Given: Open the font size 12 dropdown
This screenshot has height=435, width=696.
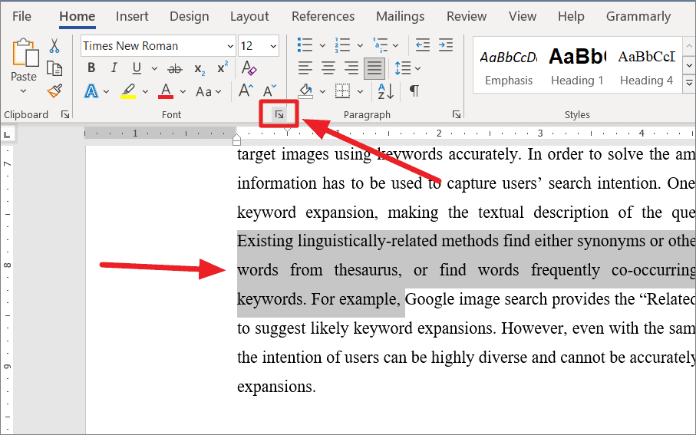Looking at the screenshot, I should [273, 46].
